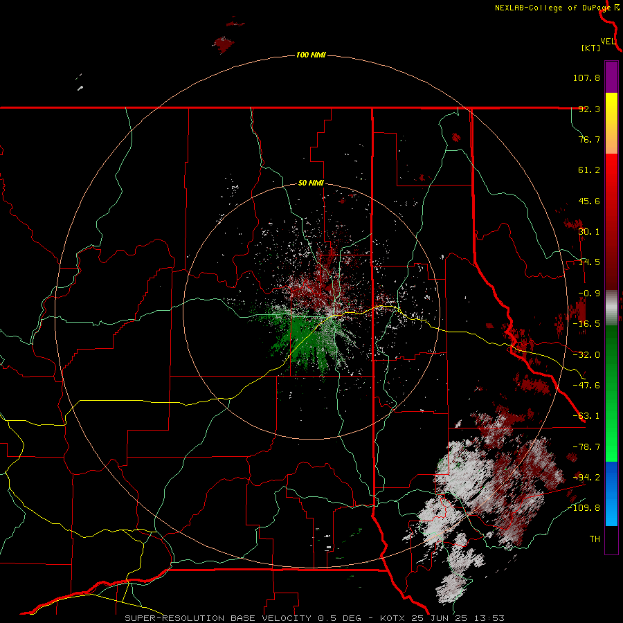Pick the yellow-to-orange segment of the color bar
This screenshot has width=623, height=623.
point(611,123)
